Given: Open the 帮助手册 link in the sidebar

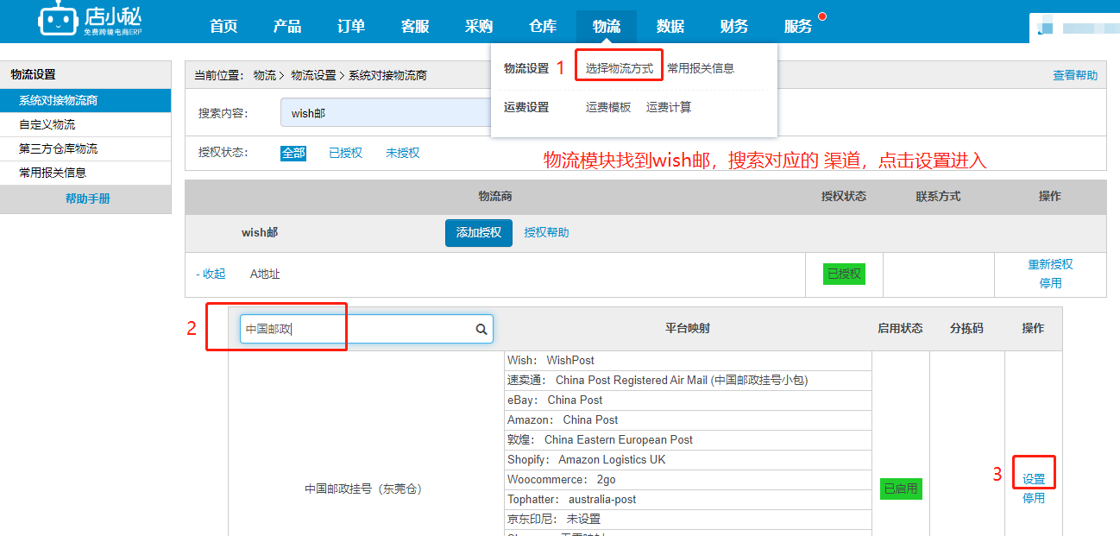Looking at the screenshot, I should pyautogui.click(x=88, y=199).
